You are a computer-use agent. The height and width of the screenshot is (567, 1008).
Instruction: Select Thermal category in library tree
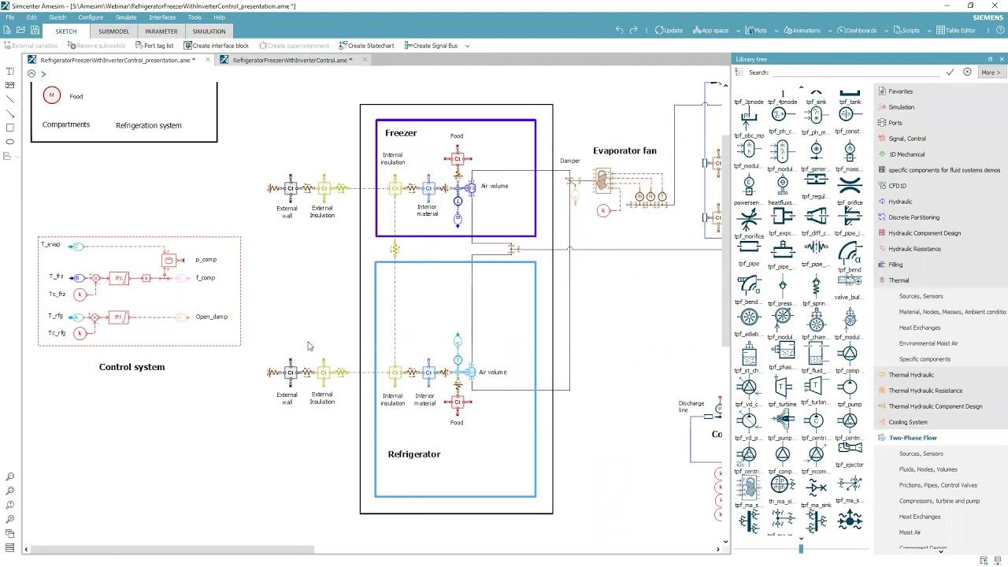(899, 280)
